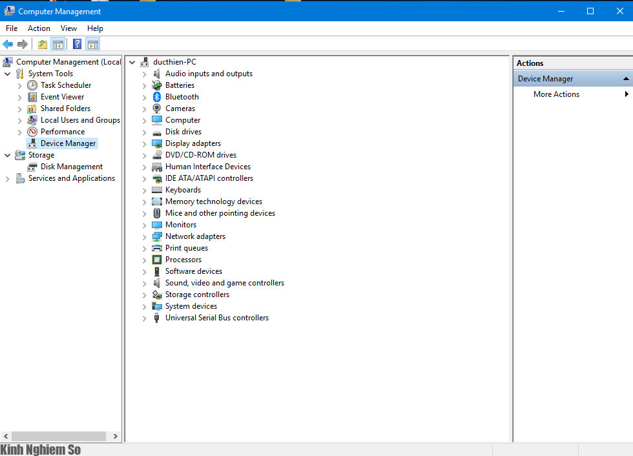Screen dimensions: 633x456
Task: Click the Batteries icon
Action: pos(157,85)
